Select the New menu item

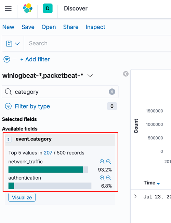pos(8,27)
